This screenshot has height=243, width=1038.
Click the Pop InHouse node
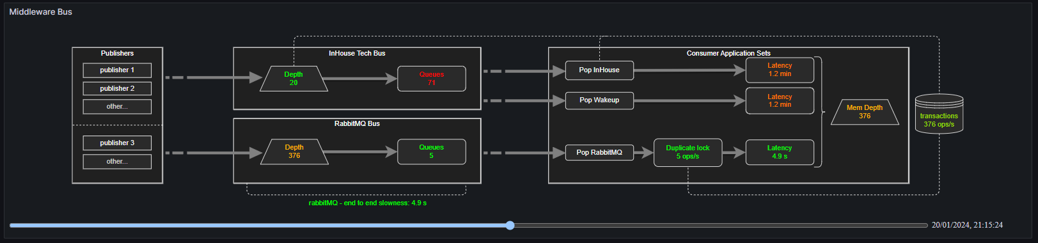(x=599, y=70)
